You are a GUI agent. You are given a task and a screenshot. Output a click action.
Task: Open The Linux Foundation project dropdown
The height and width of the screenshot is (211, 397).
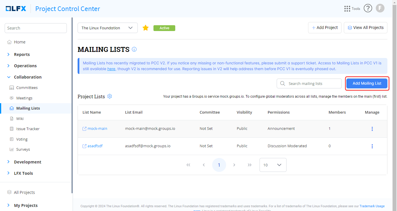(108, 28)
